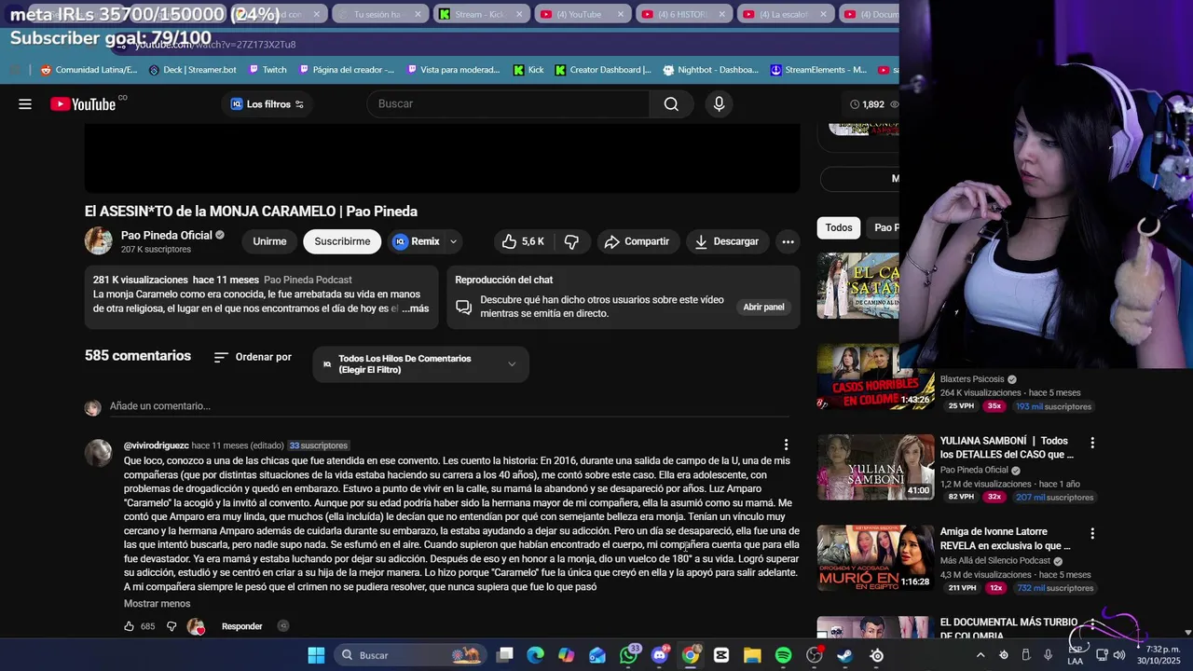This screenshot has width=1193, height=671.
Task: Click the chat replay speech-bubble icon
Action: point(463,307)
